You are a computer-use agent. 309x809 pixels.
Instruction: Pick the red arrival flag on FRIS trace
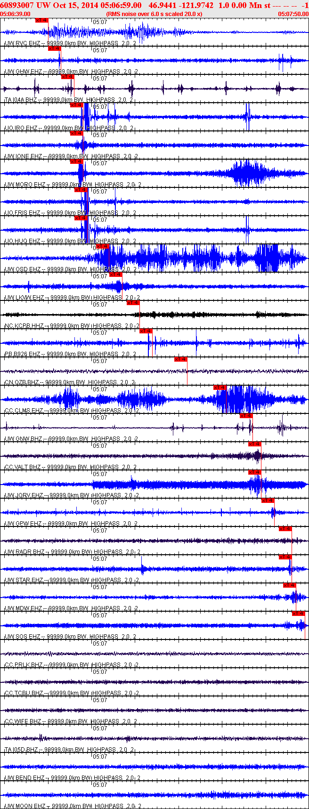pos(81,190)
